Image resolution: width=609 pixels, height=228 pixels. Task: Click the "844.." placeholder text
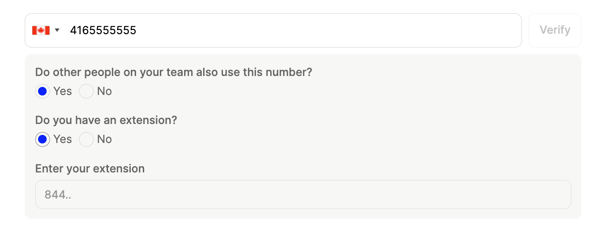[58, 194]
